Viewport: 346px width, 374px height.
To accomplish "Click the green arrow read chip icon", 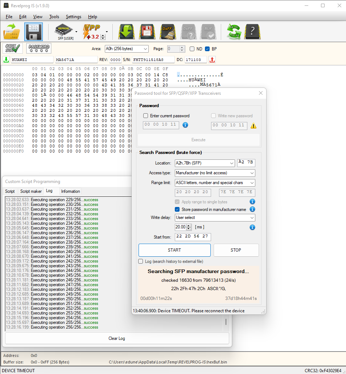I will 126,32.
